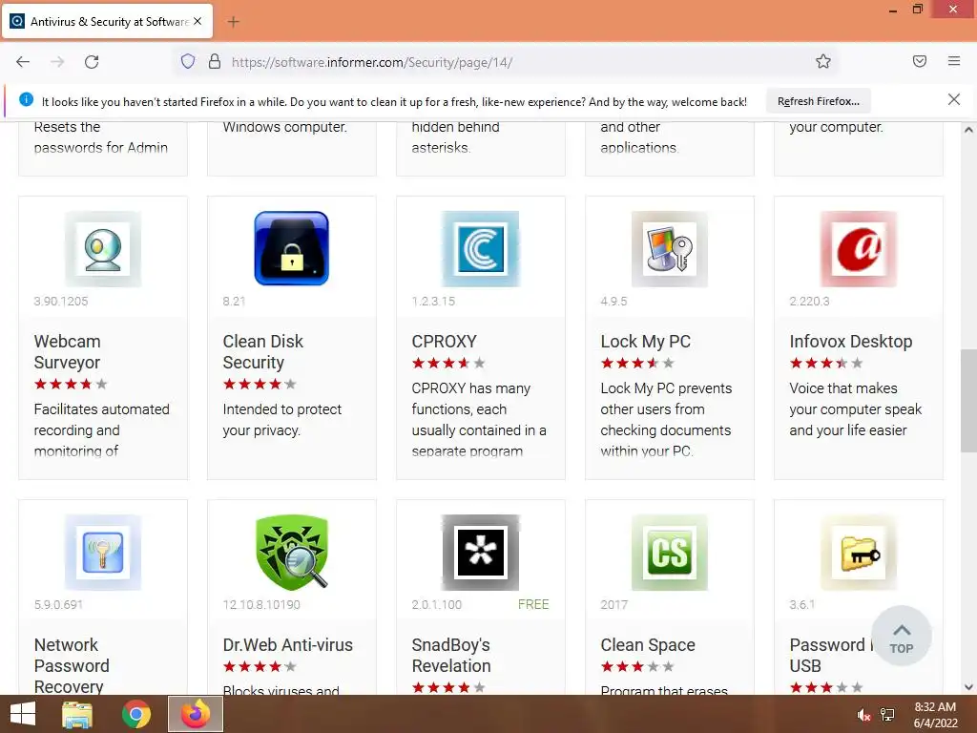Click the Lock My PC icon
The image size is (977, 733).
coord(669,249)
